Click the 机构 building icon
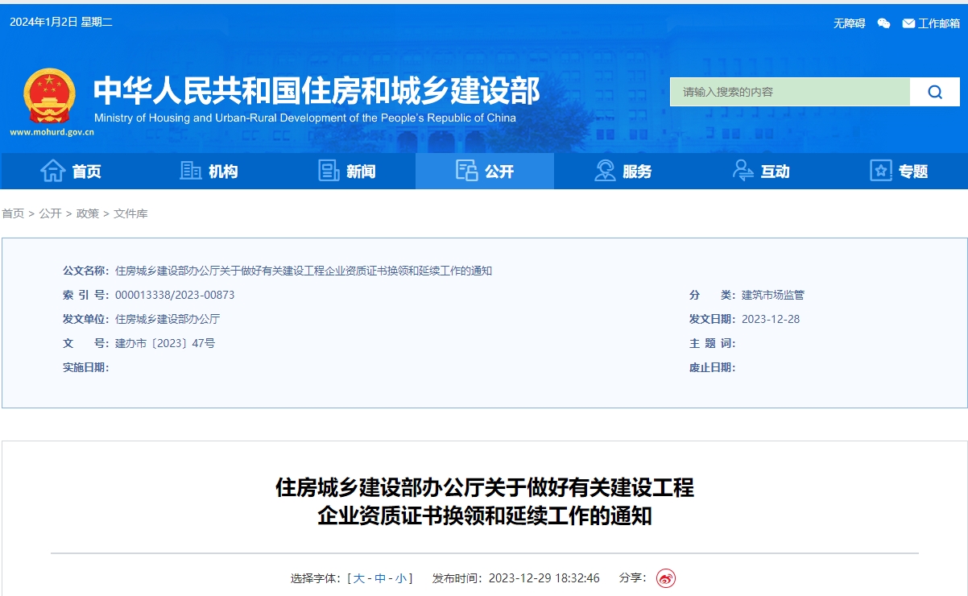The image size is (968, 596). pyautogui.click(x=190, y=170)
